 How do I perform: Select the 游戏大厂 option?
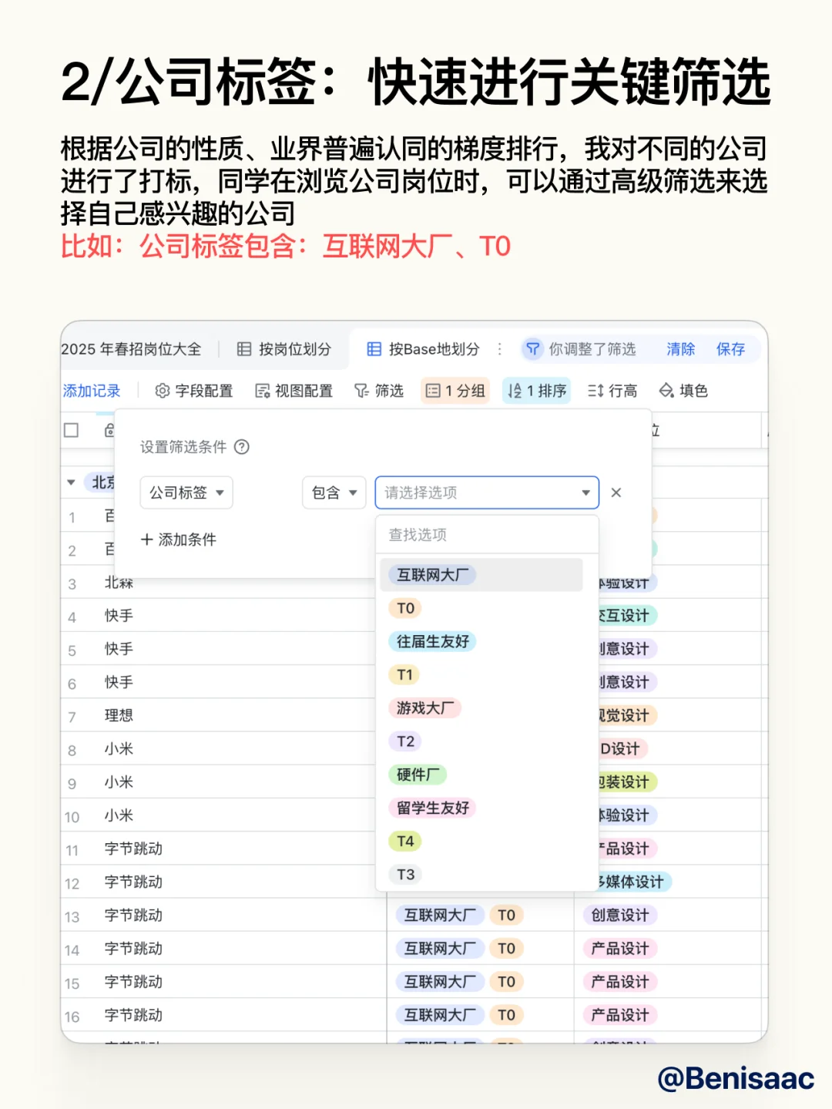424,707
